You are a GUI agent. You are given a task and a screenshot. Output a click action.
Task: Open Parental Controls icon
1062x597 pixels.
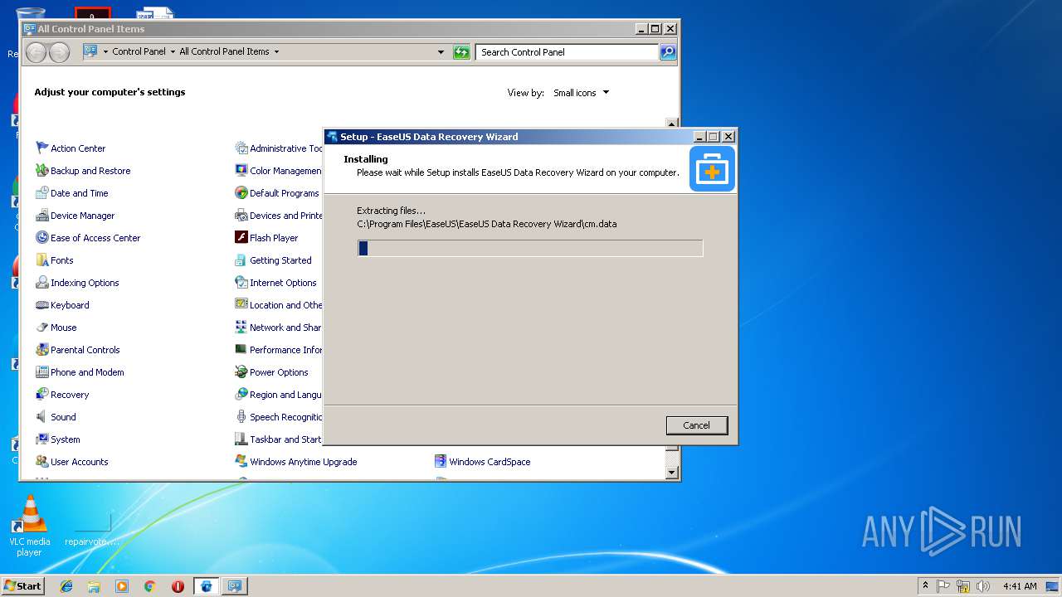pos(42,349)
